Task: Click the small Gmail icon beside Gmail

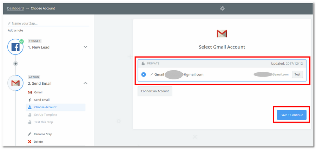Action: tap(30, 92)
